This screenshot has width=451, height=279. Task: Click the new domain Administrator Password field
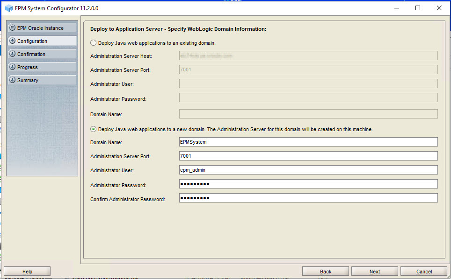(x=308, y=184)
